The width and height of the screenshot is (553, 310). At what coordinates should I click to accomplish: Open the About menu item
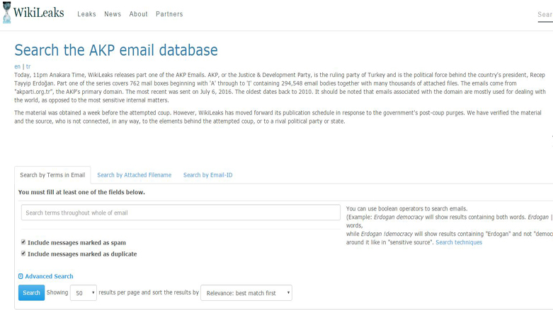(138, 14)
